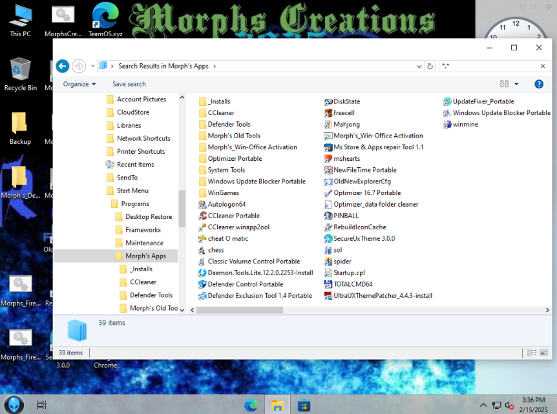557x414 pixels.
Task: Open Microsoft Edge from the taskbar
Action: (x=251, y=405)
